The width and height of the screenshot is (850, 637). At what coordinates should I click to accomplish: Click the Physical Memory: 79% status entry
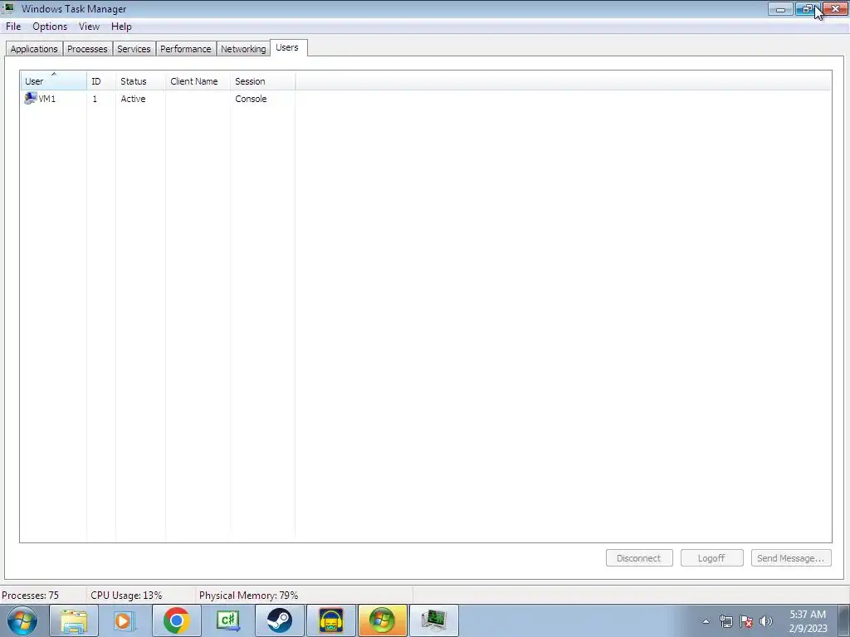point(249,596)
